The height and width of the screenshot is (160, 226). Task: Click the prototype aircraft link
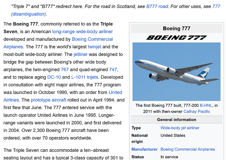[48, 100]
